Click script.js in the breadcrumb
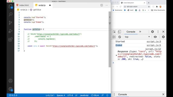Screen dimensions: 173x97 click(24, 10)
